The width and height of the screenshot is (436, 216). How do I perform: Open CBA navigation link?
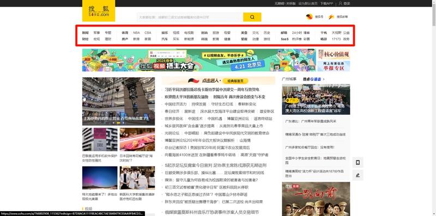coord(148,33)
